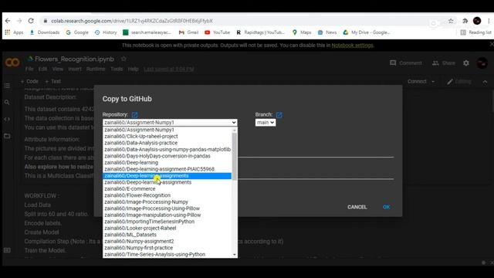Bookmark this page with the star icon
The width and height of the screenshot is (494, 278).
pos(451,21)
